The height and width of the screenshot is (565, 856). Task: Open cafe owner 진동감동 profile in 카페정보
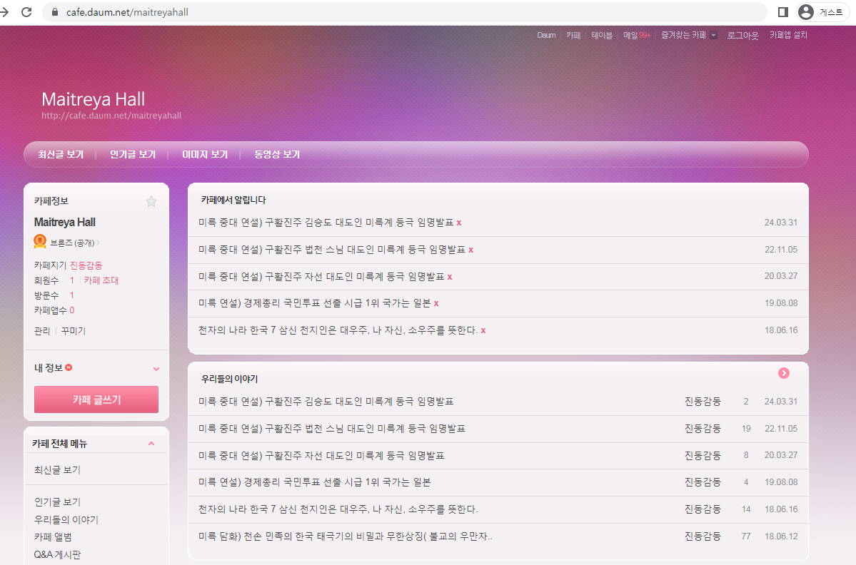(x=86, y=265)
